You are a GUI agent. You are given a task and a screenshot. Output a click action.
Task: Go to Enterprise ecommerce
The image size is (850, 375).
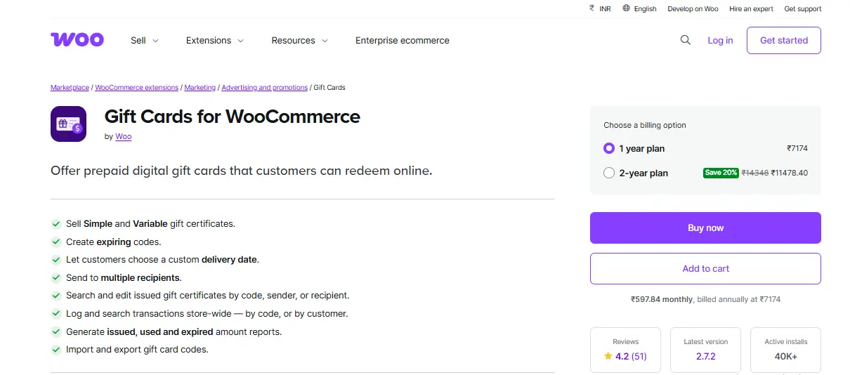(403, 41)
